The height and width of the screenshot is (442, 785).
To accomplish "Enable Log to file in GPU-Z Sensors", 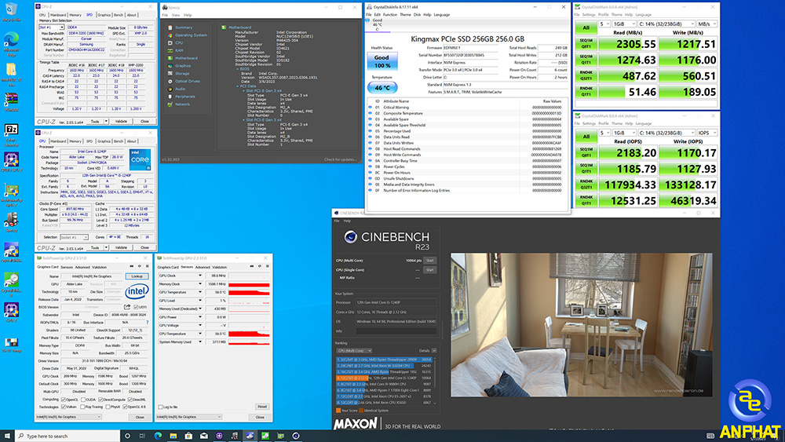I will click(x=160, y=407).
